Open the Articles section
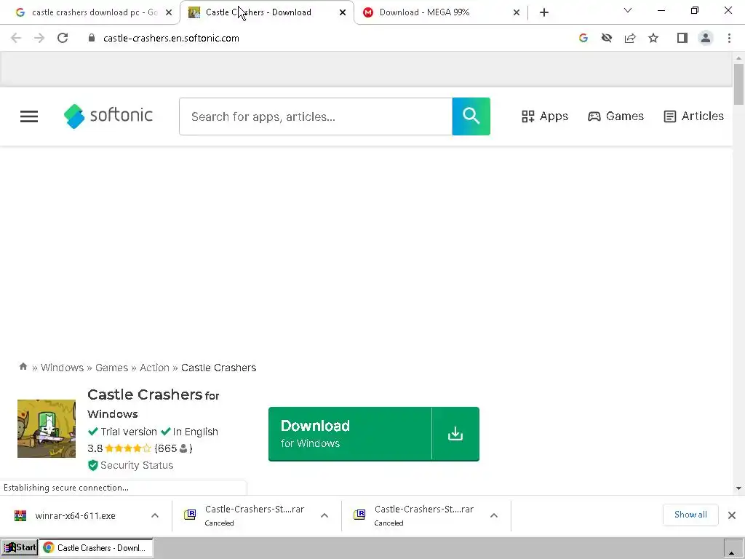 (693, 116)
